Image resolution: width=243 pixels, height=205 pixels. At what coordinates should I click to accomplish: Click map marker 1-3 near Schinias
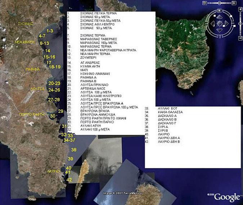coord(50,31)
